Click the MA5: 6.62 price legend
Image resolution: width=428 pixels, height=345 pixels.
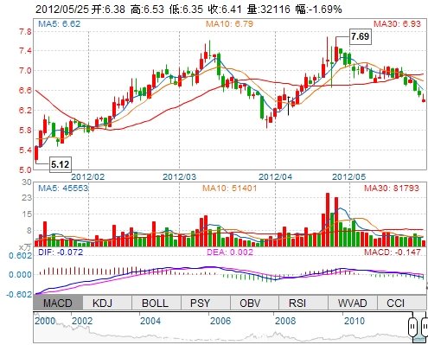point(59,23)
